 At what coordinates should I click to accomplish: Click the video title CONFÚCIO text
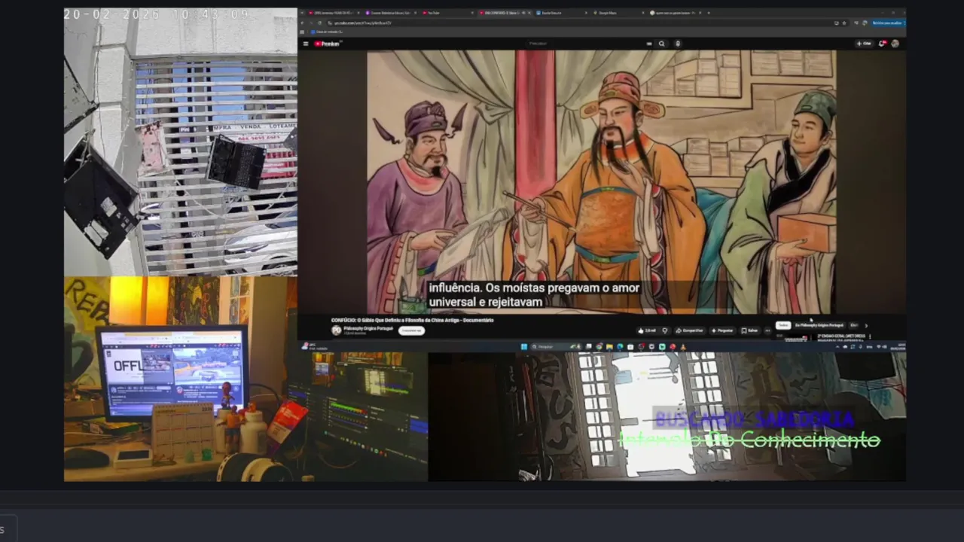coord(413,320)
